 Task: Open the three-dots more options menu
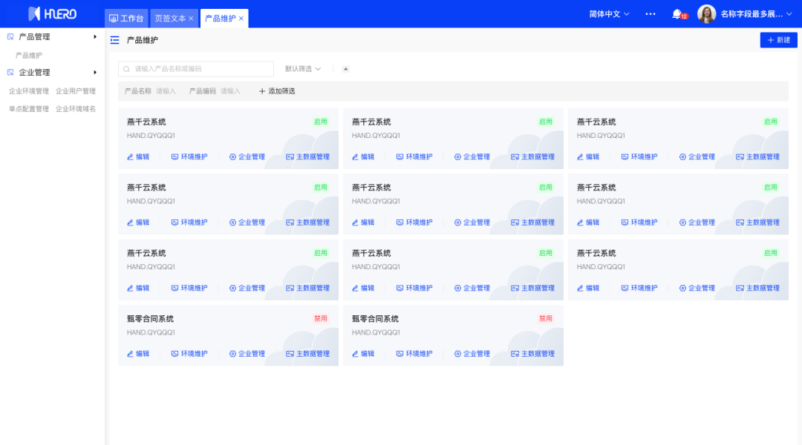(651, 14)
